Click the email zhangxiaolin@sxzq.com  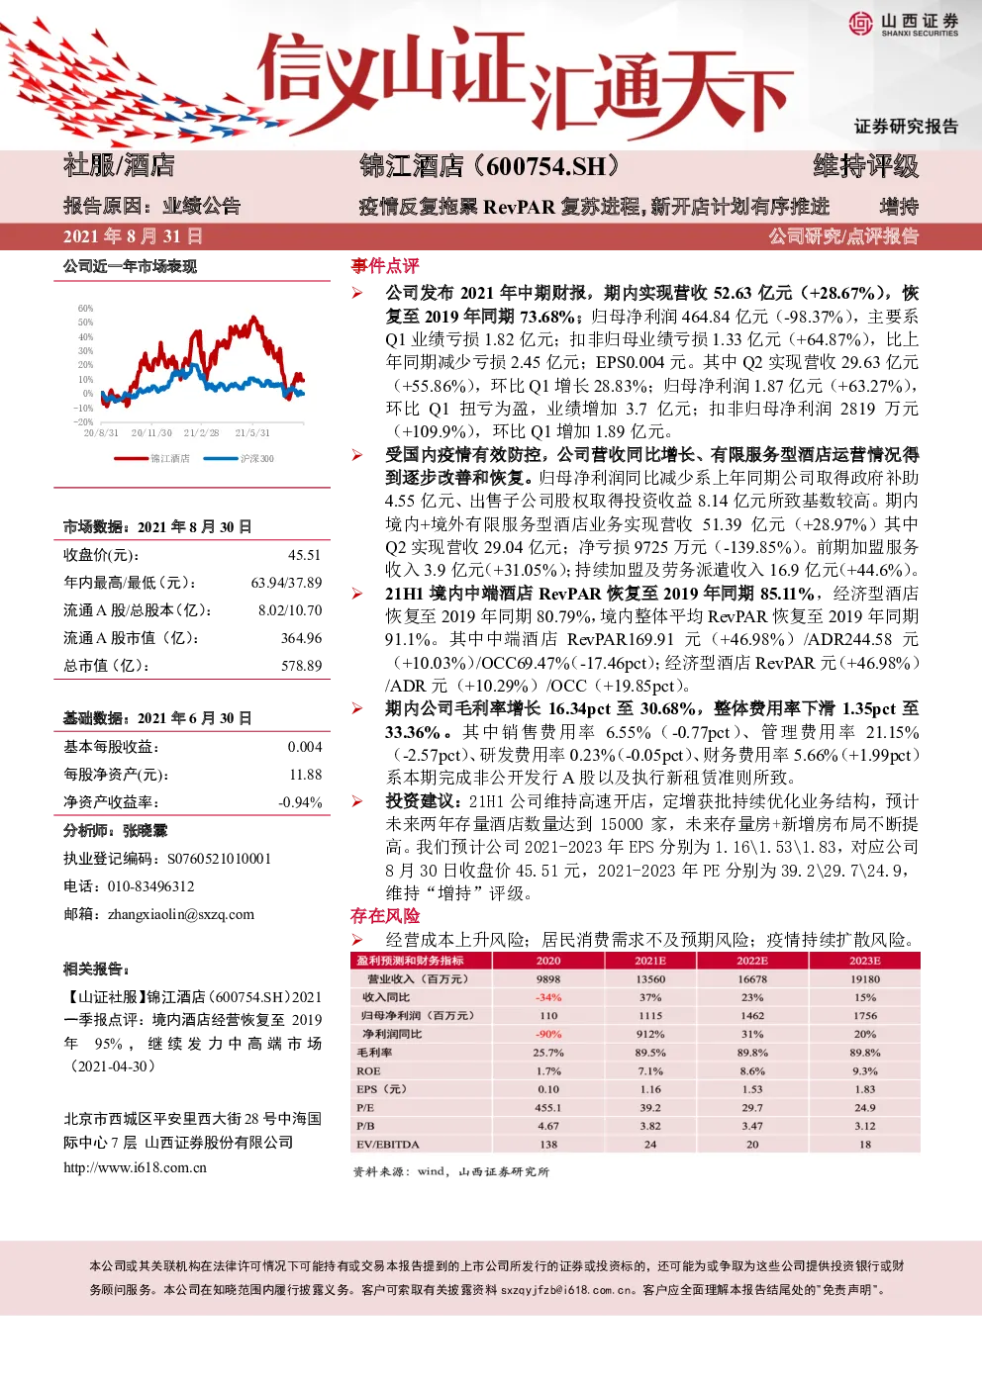[180, 914]
